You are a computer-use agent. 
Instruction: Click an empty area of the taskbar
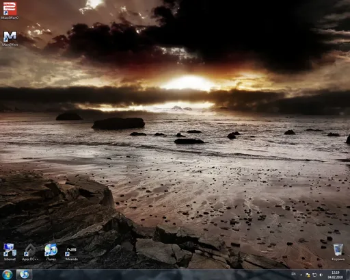[159, 275]
